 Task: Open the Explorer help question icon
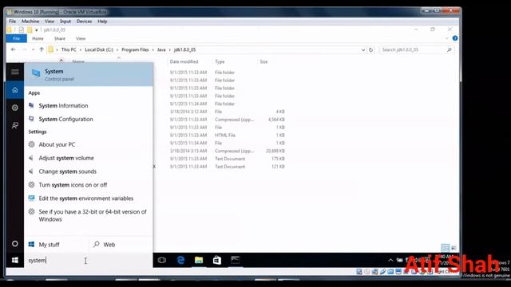(455, 38)
